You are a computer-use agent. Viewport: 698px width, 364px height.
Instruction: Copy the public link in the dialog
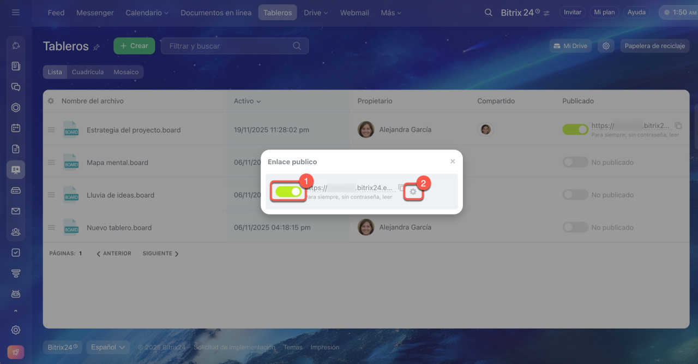pyautogui.click(x=401, y=187)
